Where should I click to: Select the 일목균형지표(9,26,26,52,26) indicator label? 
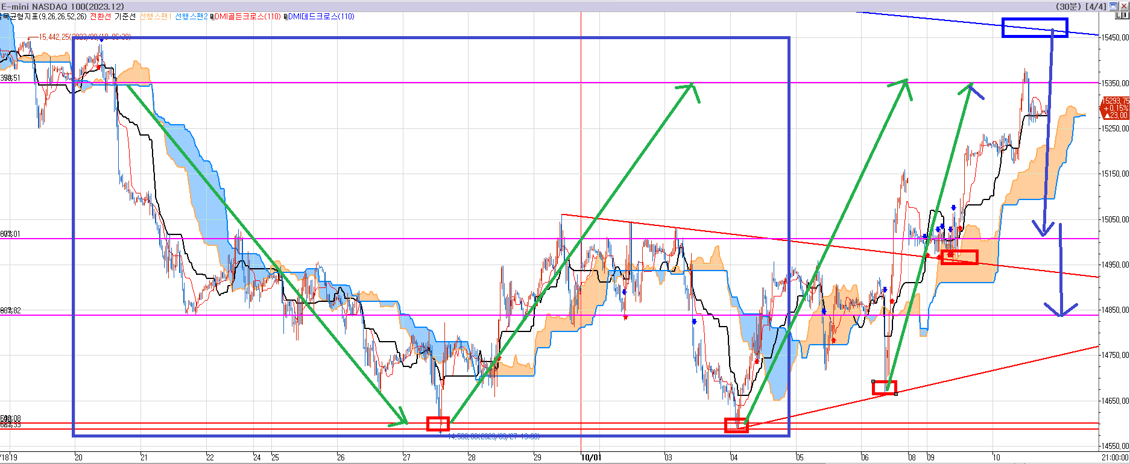(x=43, y=16)
